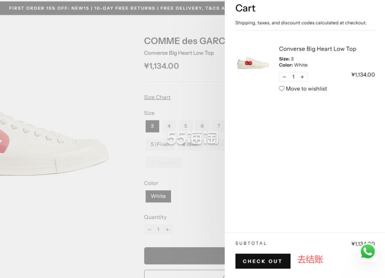Select size 3 option
The height and width of the screenshot is (278, 385).
click(x=152, y=126)
